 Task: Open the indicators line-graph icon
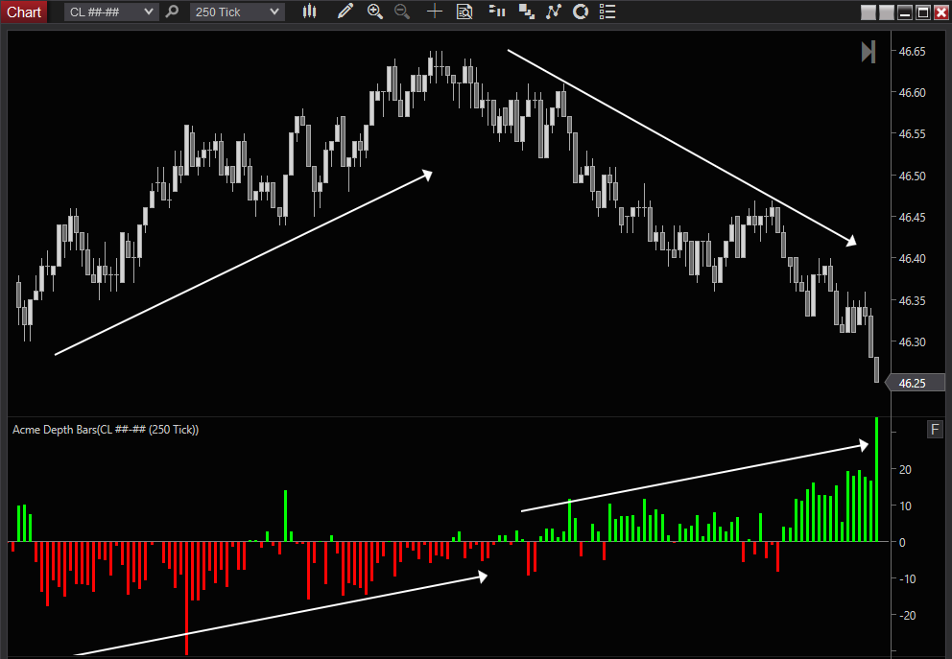tap(553, 12)
